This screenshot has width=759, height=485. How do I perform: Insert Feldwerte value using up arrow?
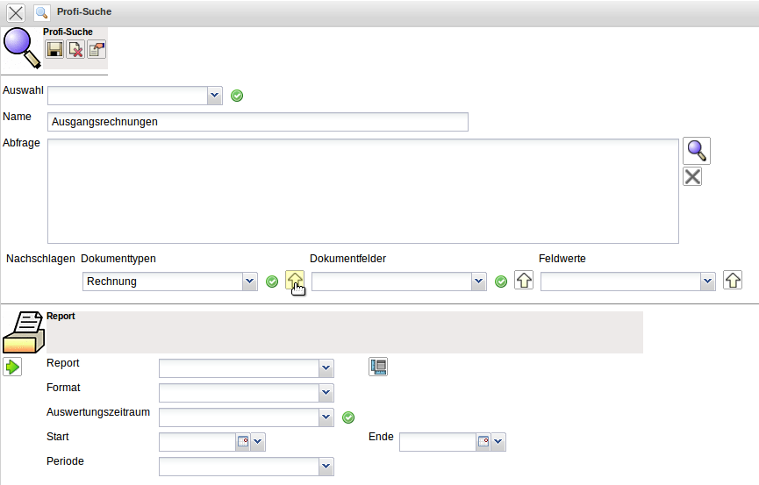[x=733, y=281]
